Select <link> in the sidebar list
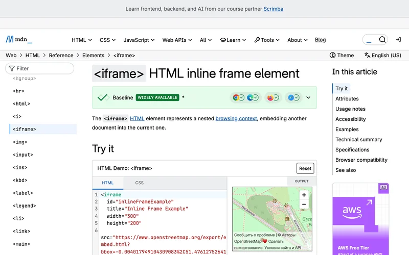The image size is (409, 255). click(x=21, y=231)
